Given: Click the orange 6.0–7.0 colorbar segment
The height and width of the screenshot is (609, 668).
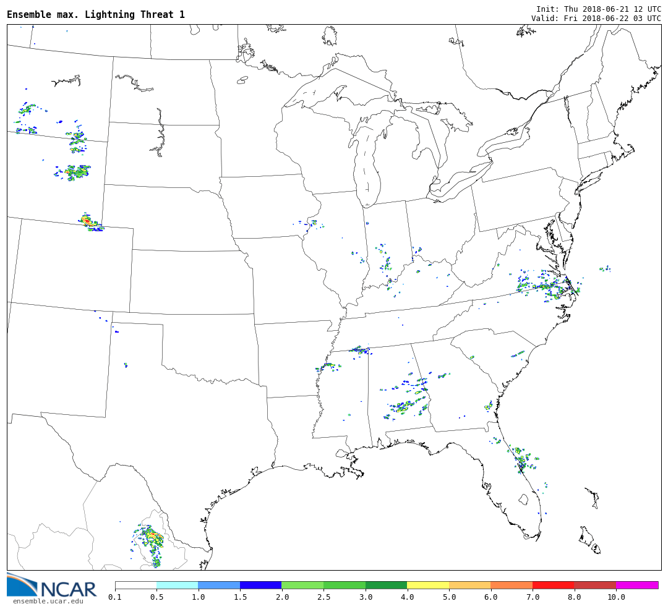Looking at the screenshot, I should coord(512,585).
